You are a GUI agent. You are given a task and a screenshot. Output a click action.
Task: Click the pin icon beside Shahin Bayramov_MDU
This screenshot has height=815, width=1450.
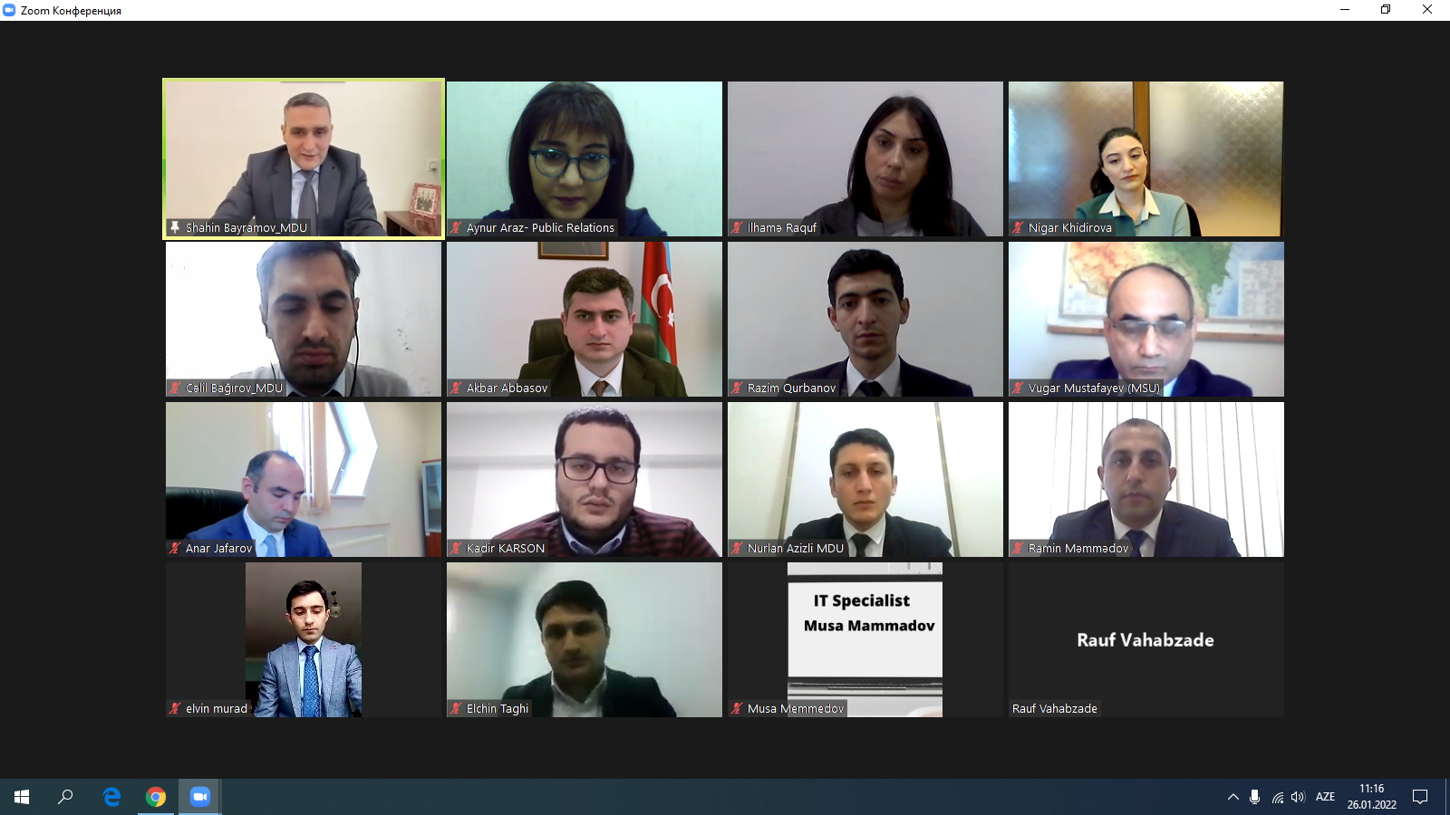(x=175, y=227)
